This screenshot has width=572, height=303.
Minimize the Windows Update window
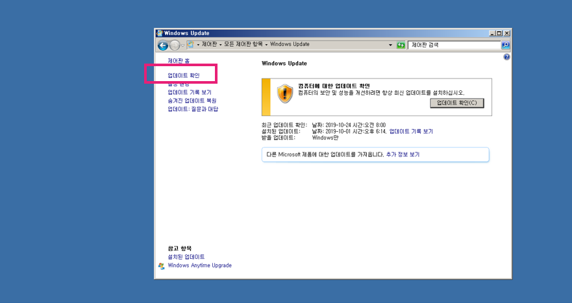click(x=492, y=33)
